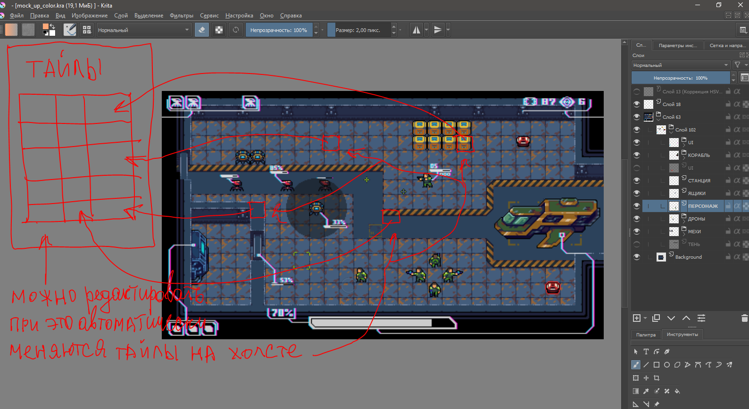Select the Assistant ruler tool
This screenshot has width=749, height=409.
[636, 404]
